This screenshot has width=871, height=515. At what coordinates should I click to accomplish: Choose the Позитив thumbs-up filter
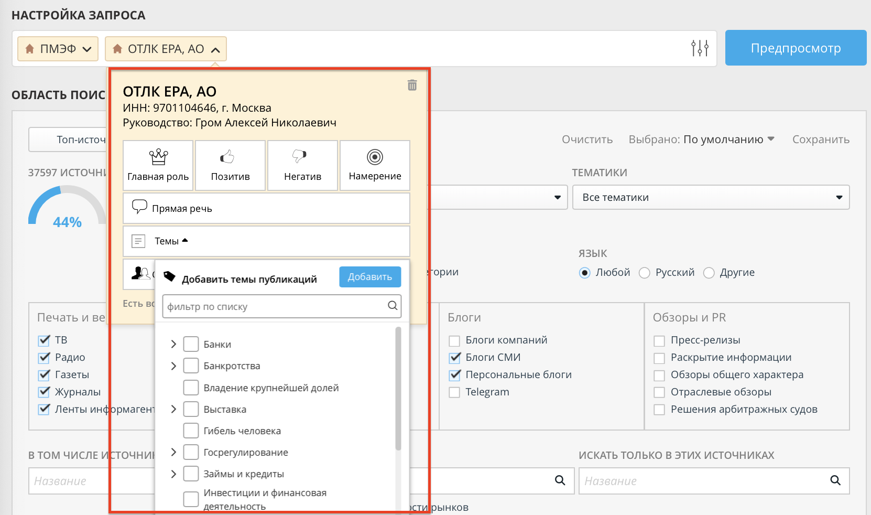pyautogui.click(x=231, y=165)
